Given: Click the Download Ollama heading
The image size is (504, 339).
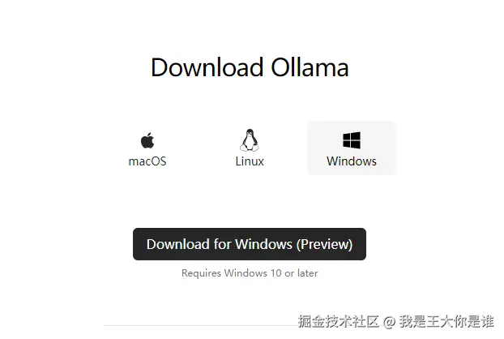Looking at the screenshot, I should point(250,67).
